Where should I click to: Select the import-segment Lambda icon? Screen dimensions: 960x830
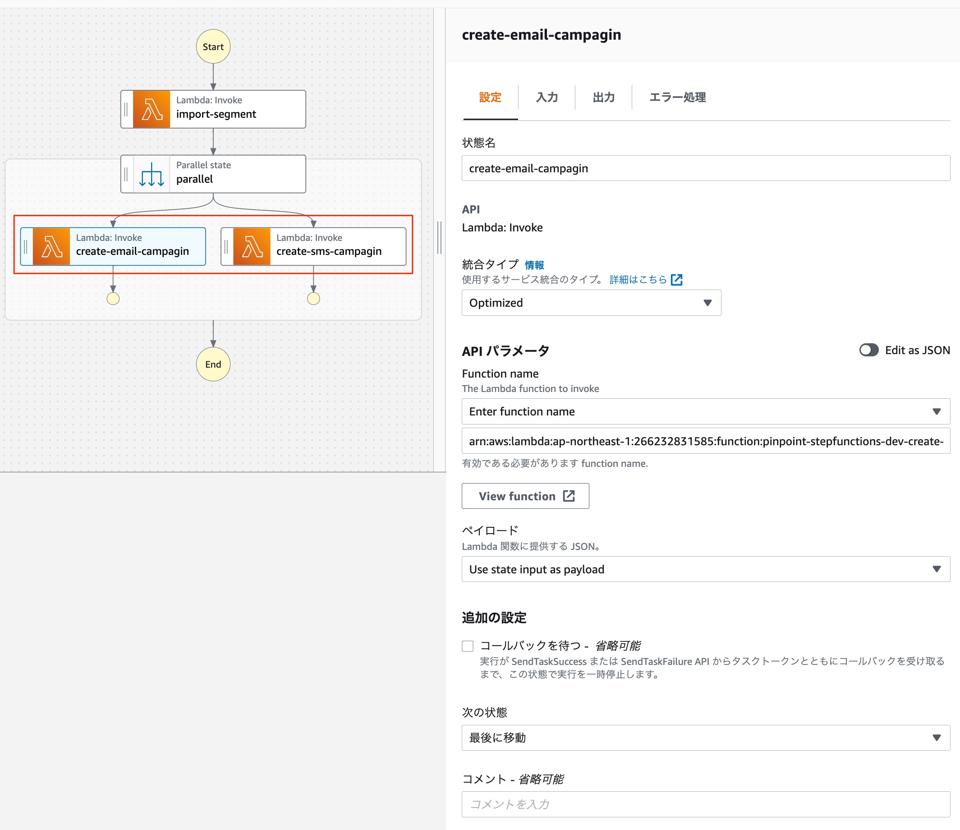[x=152, y=109]
